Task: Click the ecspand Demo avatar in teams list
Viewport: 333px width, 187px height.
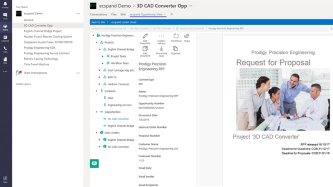Action: coord(19,13)
